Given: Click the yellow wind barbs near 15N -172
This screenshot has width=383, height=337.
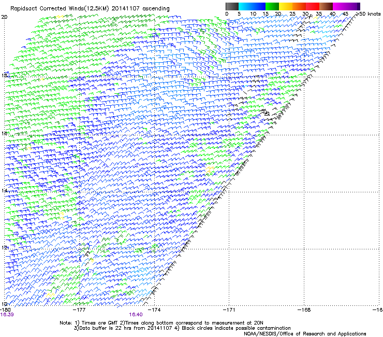Looking at the screenshot, I should (210, 170).
